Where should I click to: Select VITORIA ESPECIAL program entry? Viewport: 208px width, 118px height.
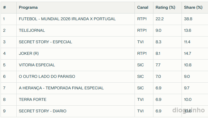37,65
